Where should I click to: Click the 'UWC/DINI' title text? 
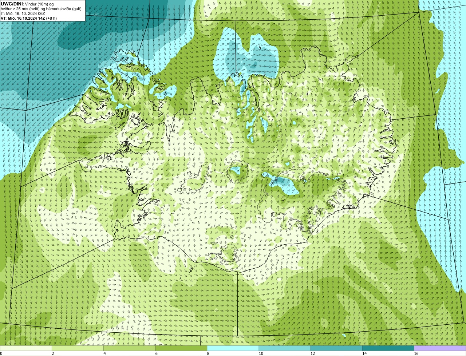(x=12, y=4)
